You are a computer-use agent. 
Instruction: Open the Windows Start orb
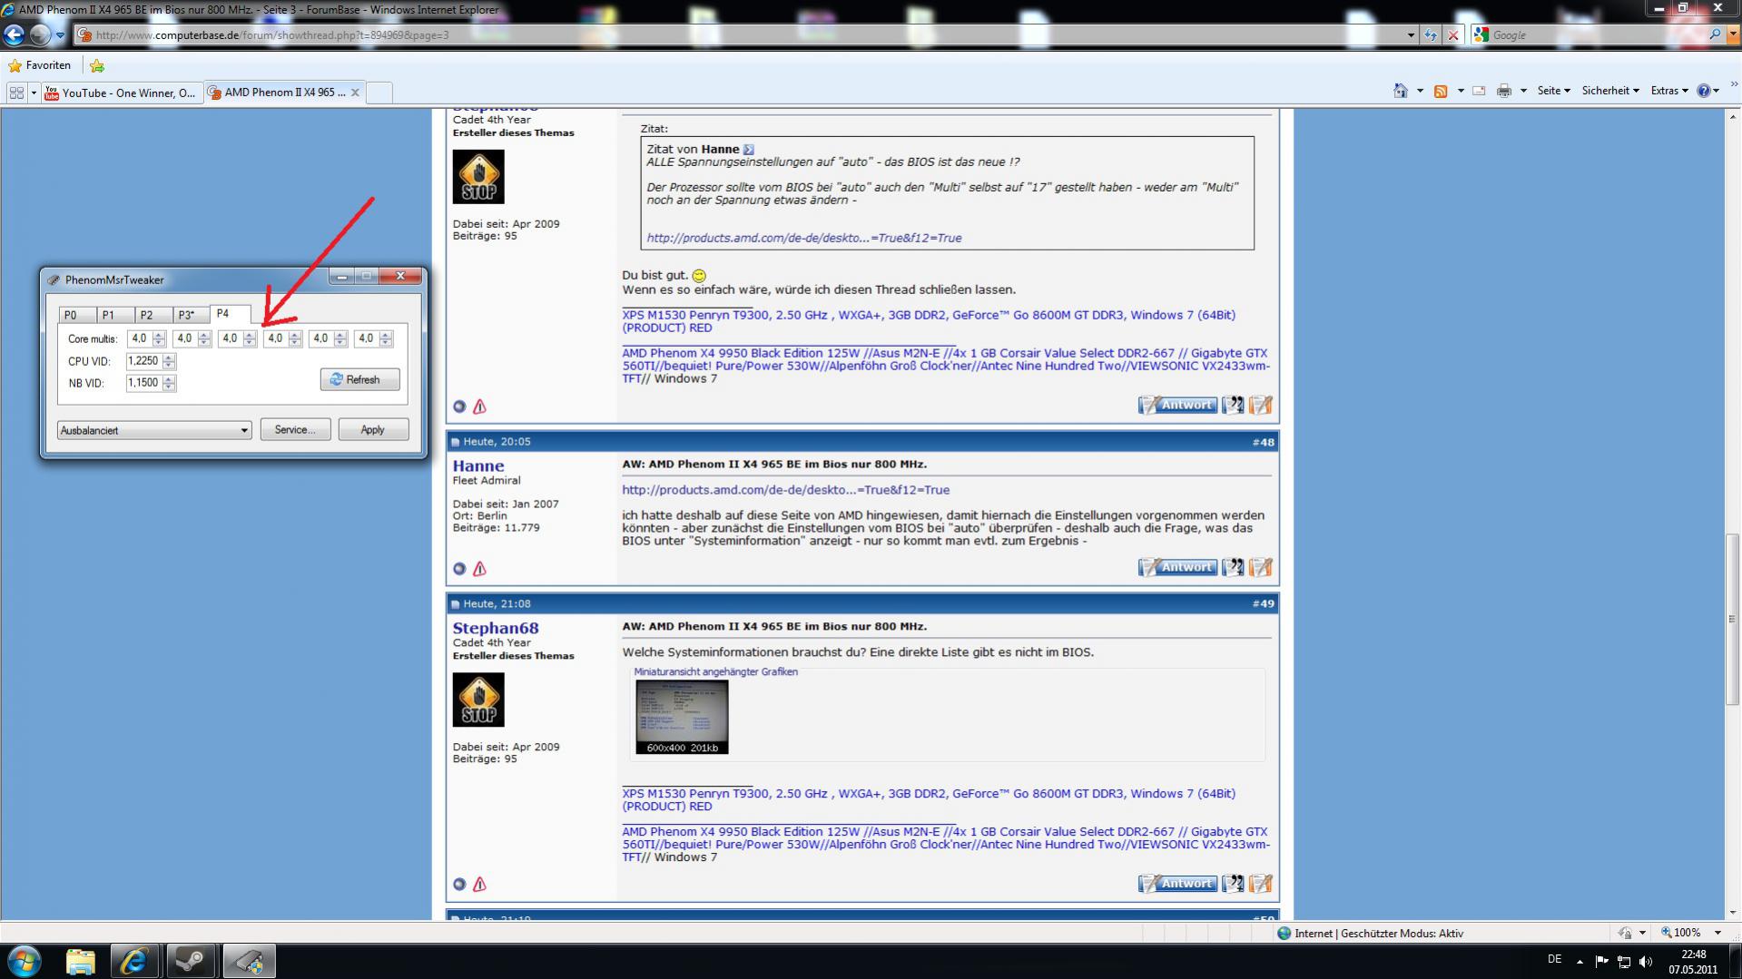point(24,961)
